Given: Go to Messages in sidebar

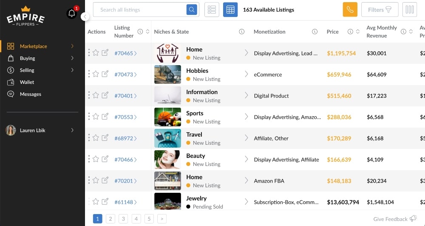Looking at the screenshot, I should [30, 94].
